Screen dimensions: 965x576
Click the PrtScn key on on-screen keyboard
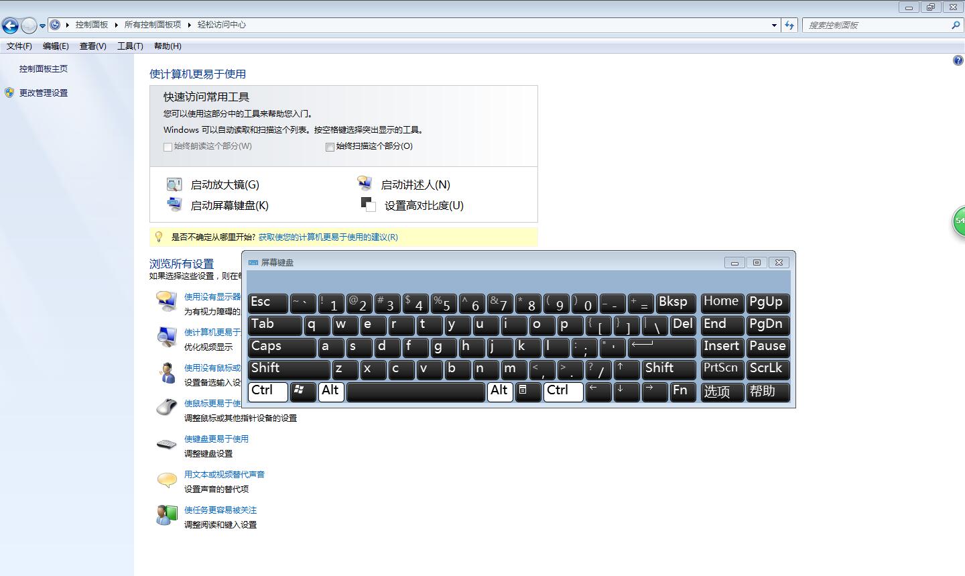(x=722, y=369)
